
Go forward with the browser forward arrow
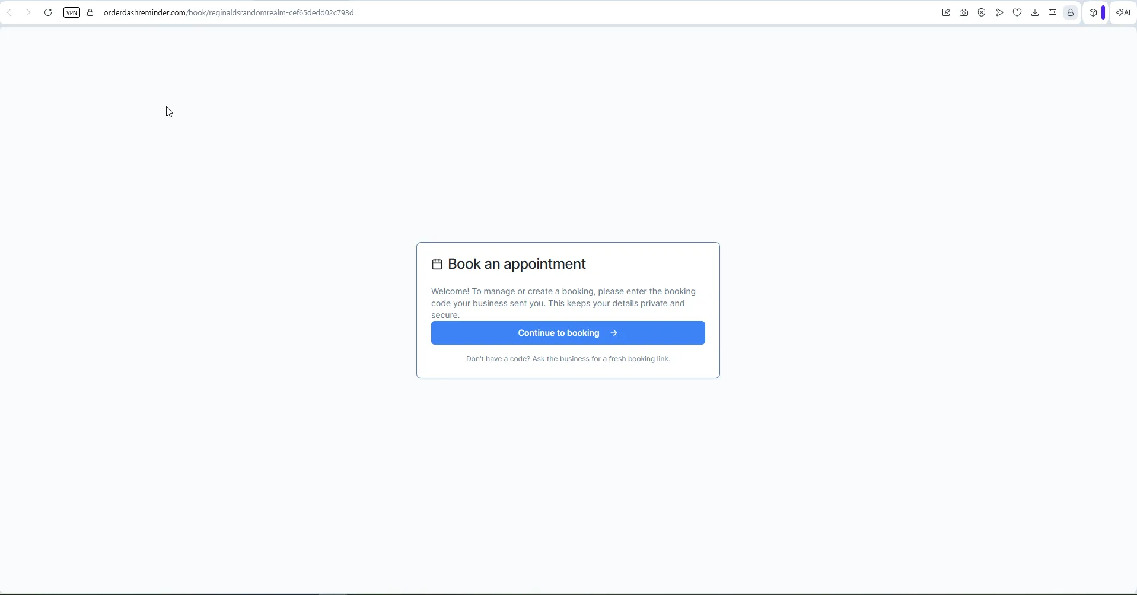pos(28,12)
